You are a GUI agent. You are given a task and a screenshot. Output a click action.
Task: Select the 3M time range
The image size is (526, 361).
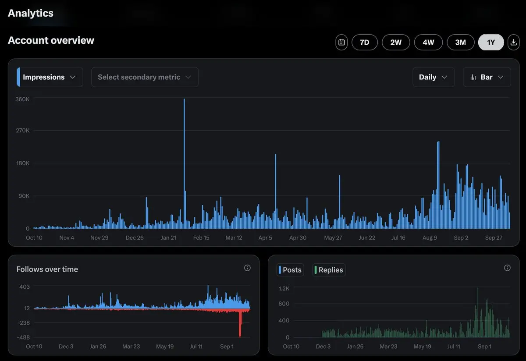460,42
